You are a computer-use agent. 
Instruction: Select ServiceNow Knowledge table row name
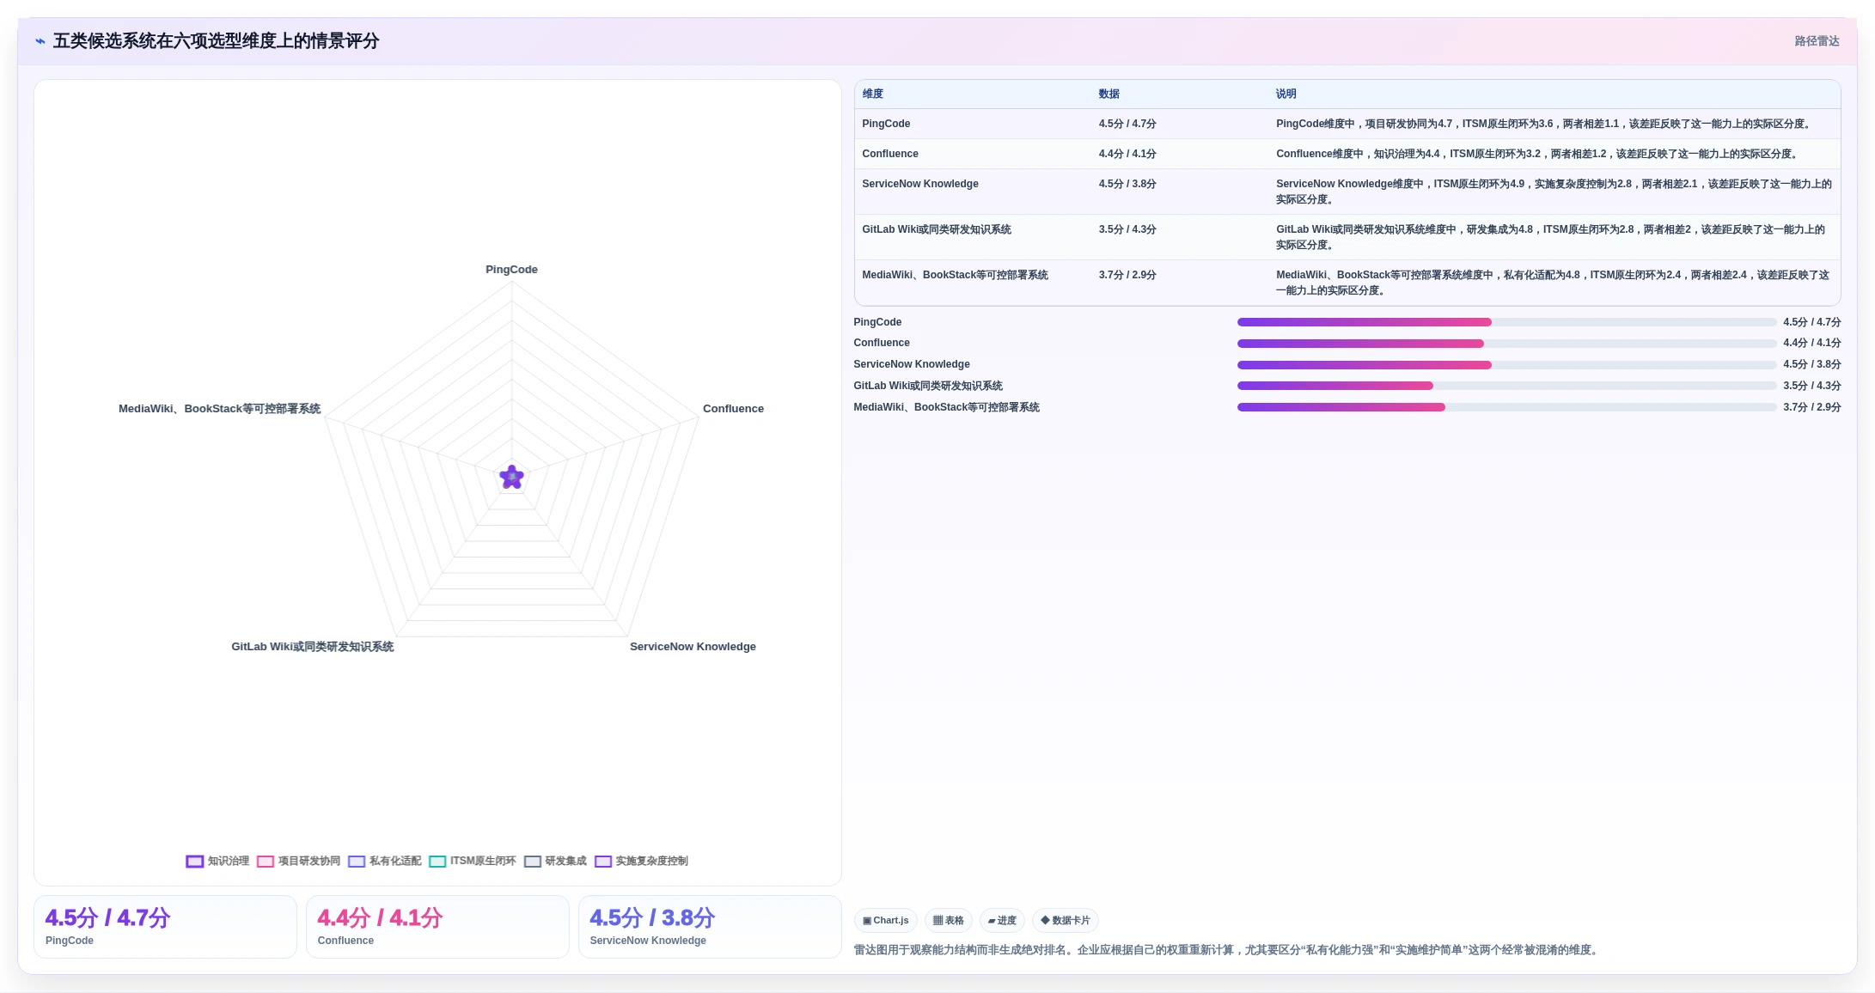[920, 184]
